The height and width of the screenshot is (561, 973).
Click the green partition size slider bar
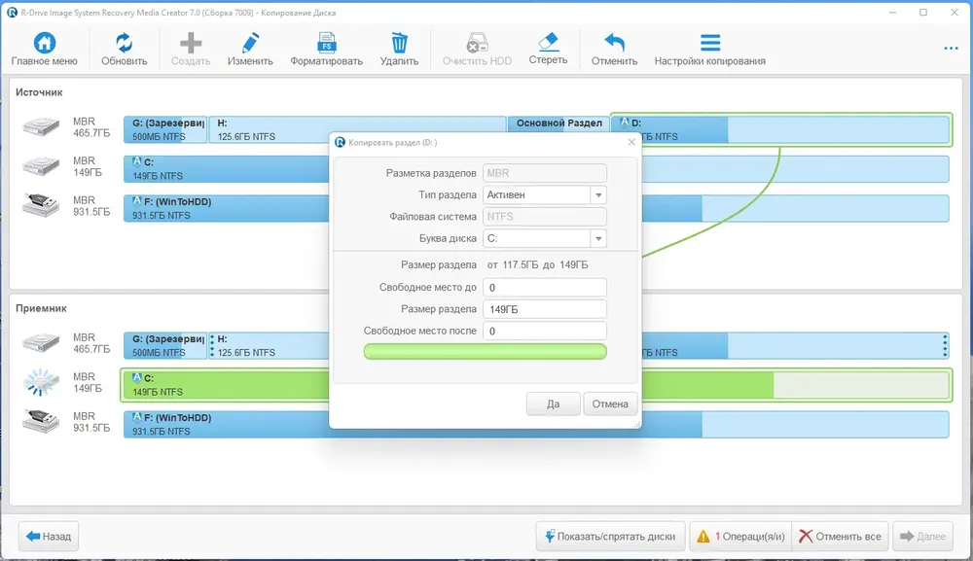pyautogui.click(x=485, y=351)
